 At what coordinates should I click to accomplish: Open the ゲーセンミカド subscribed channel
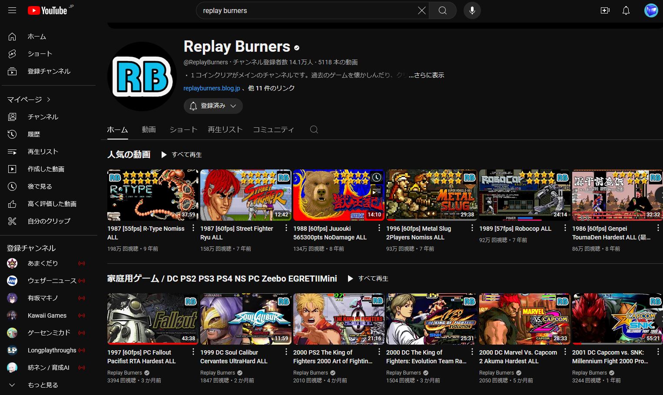pyautogui.click(x=49, y=333)
